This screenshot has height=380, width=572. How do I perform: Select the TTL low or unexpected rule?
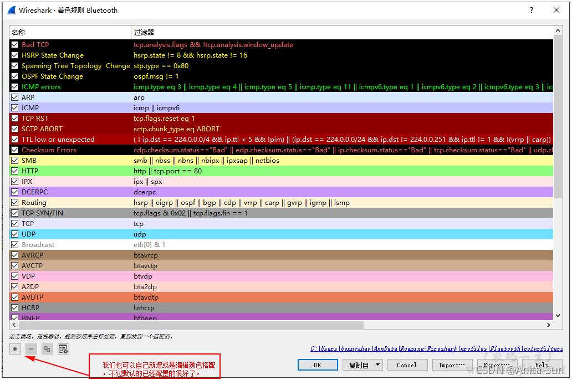pyautogui.click(x=58, y=139)
